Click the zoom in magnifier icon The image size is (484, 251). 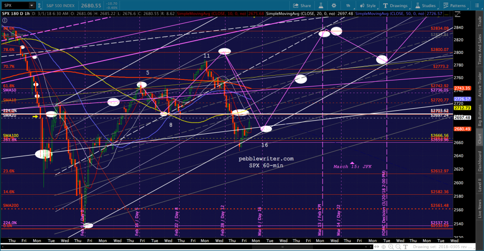click(391, 247)
